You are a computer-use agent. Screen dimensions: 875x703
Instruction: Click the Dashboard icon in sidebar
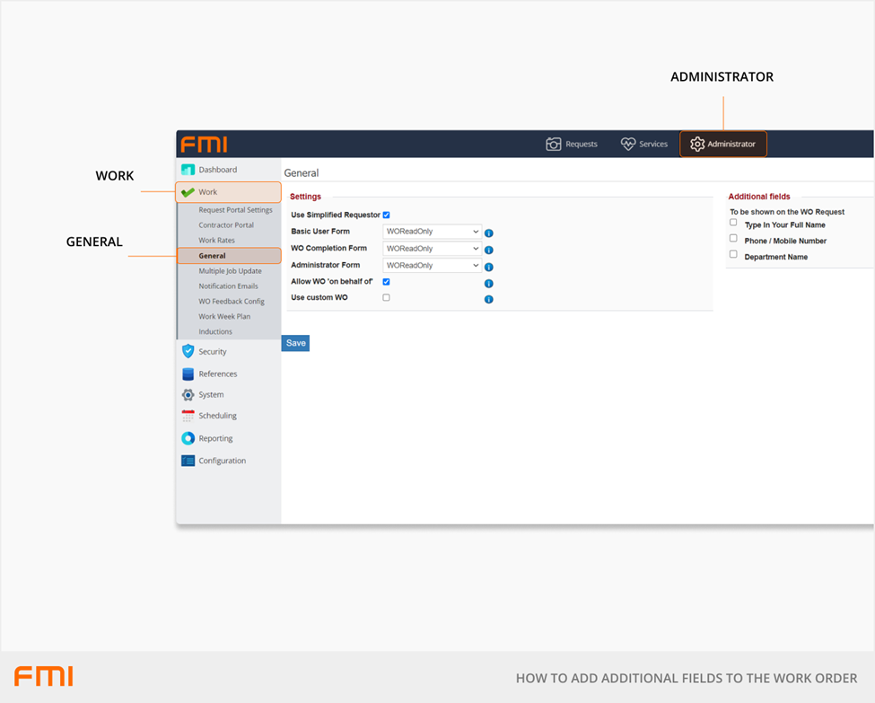[188, 170]
